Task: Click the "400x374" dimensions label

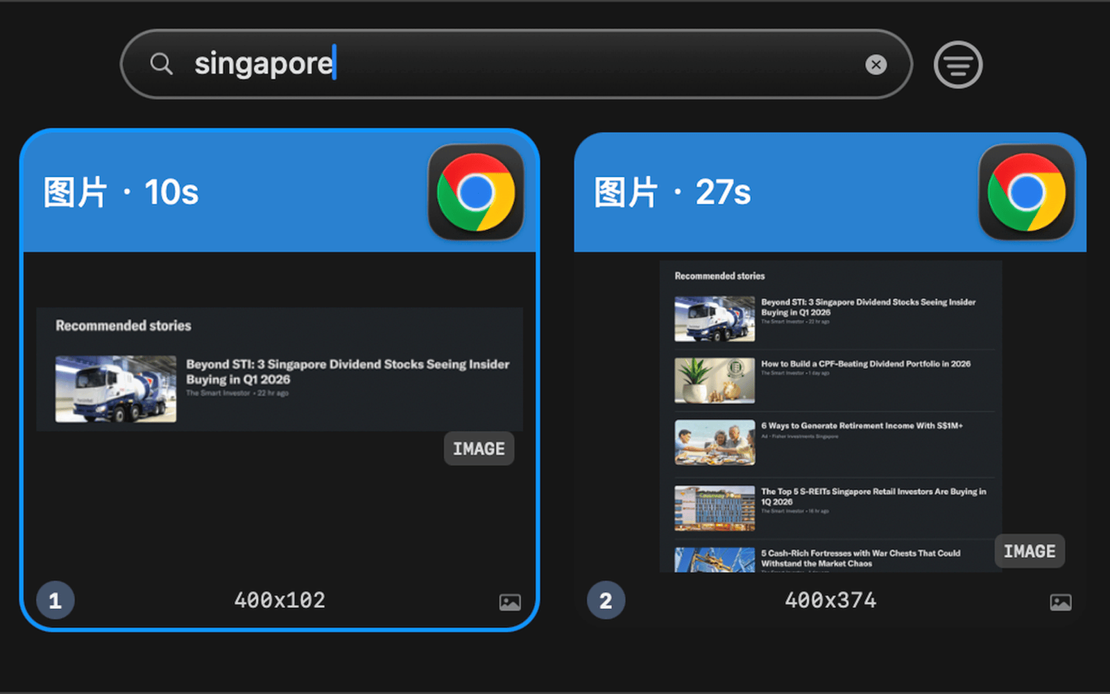Action: pyautogui.click(x=830, y=600)
